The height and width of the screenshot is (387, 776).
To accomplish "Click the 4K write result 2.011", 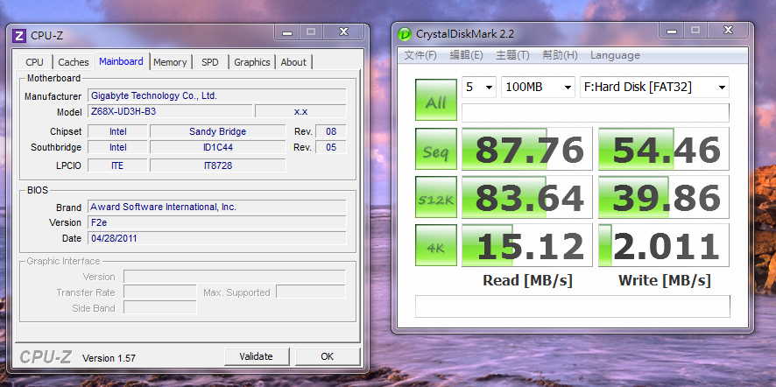I will click(x=664, y=245).
